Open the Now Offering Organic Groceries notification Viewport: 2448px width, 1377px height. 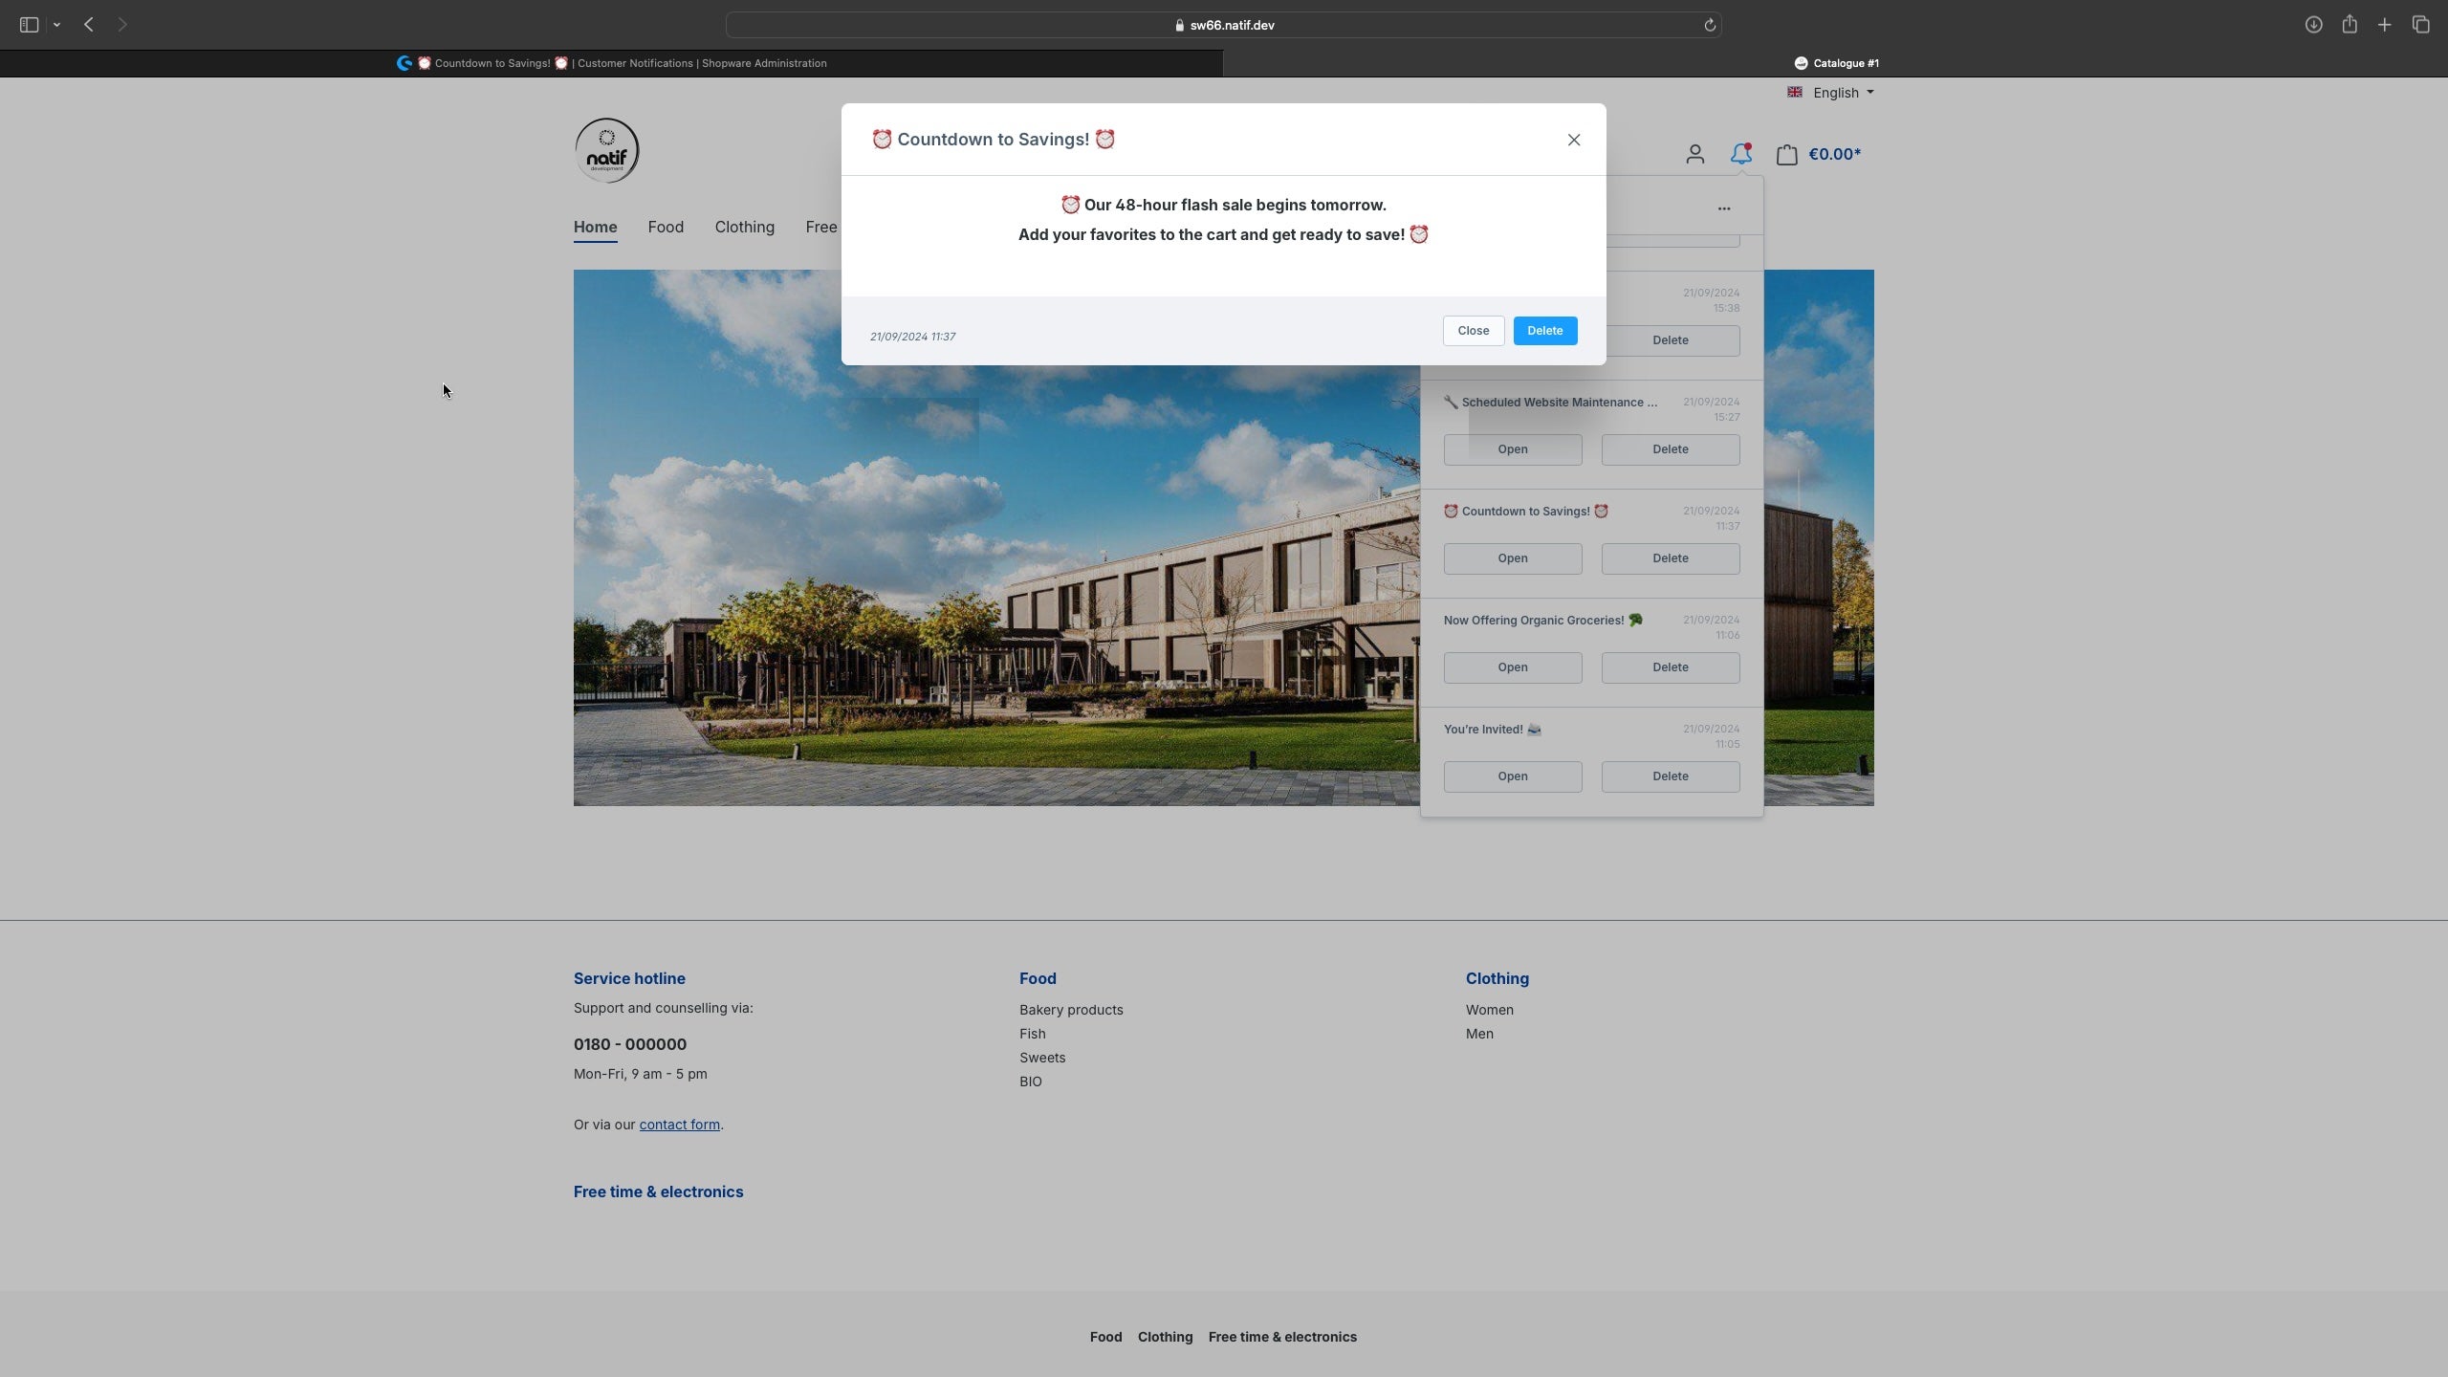coord(1510,667)
